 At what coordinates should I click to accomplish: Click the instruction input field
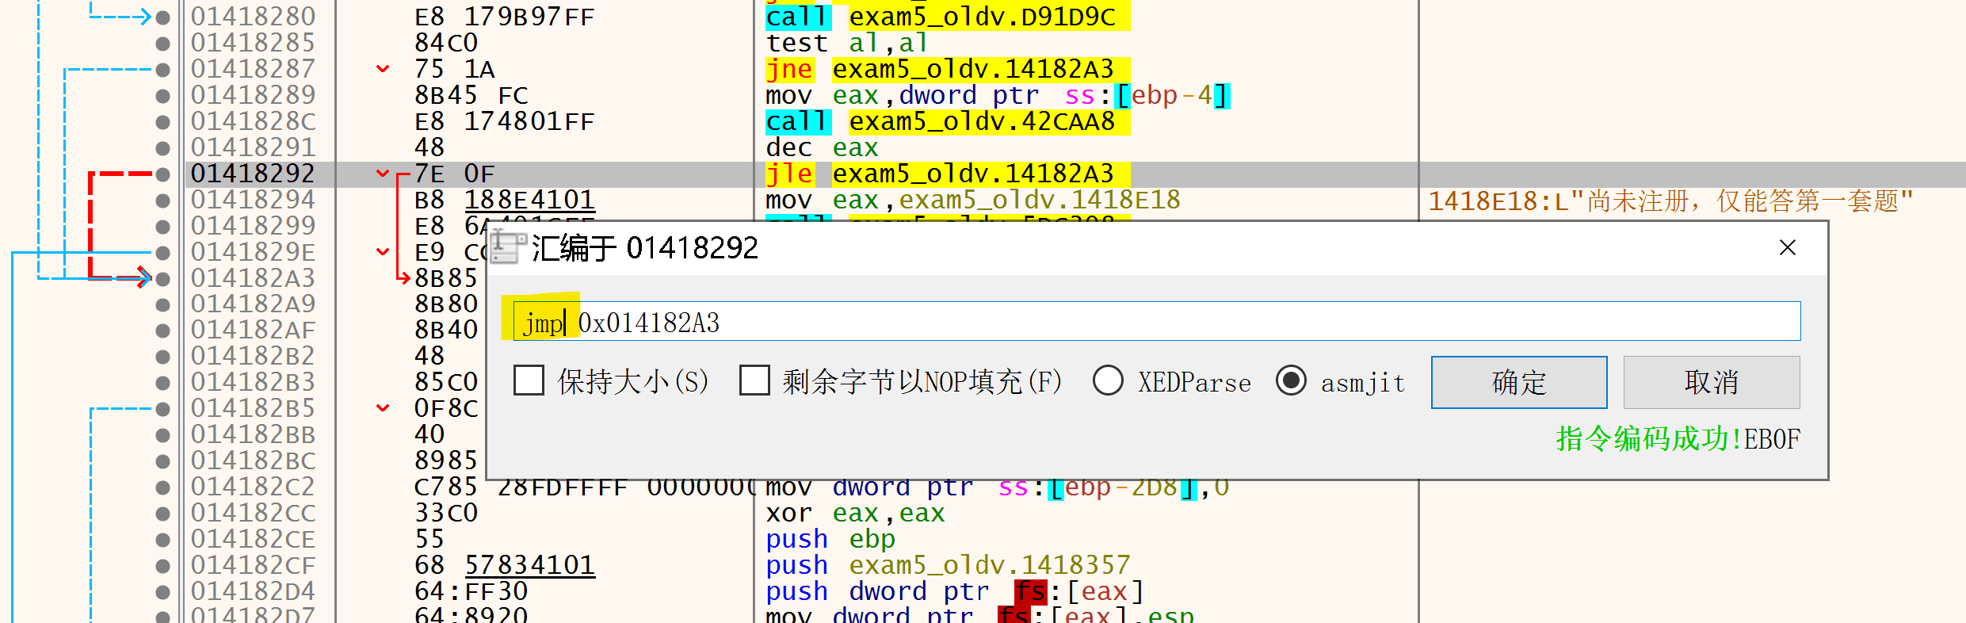tap(1157, 322)
